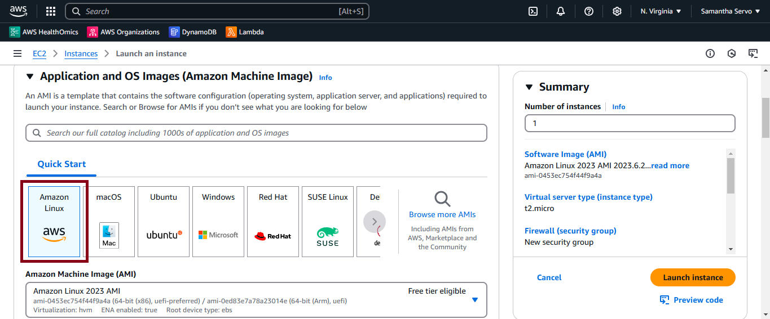Select the SUSE Linux AMI tile
Image resolution: width=770 pixels, height=319 pixels.
[x=328, y=222]
